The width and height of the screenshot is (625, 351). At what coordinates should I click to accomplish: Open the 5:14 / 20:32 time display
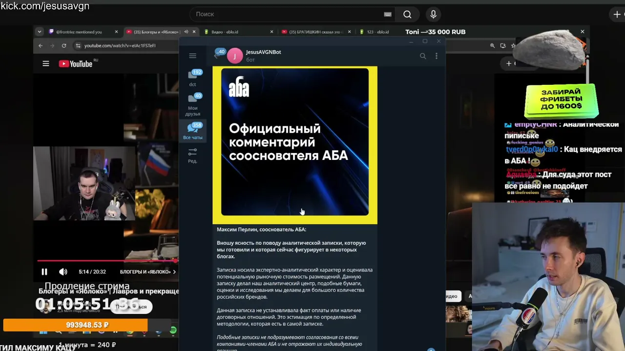click(92, 272)
